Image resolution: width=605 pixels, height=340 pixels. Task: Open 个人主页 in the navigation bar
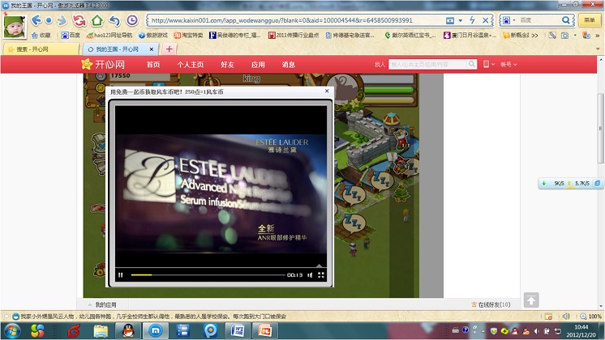click(x=191, y=65)
